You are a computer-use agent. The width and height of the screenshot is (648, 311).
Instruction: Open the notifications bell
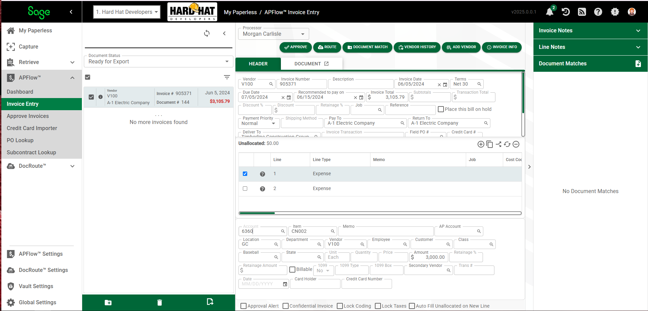[550, 12]
